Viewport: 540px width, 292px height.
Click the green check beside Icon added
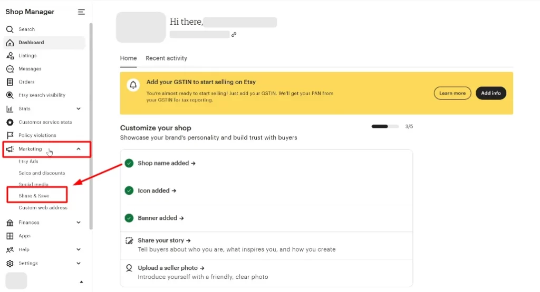point(129,190)
